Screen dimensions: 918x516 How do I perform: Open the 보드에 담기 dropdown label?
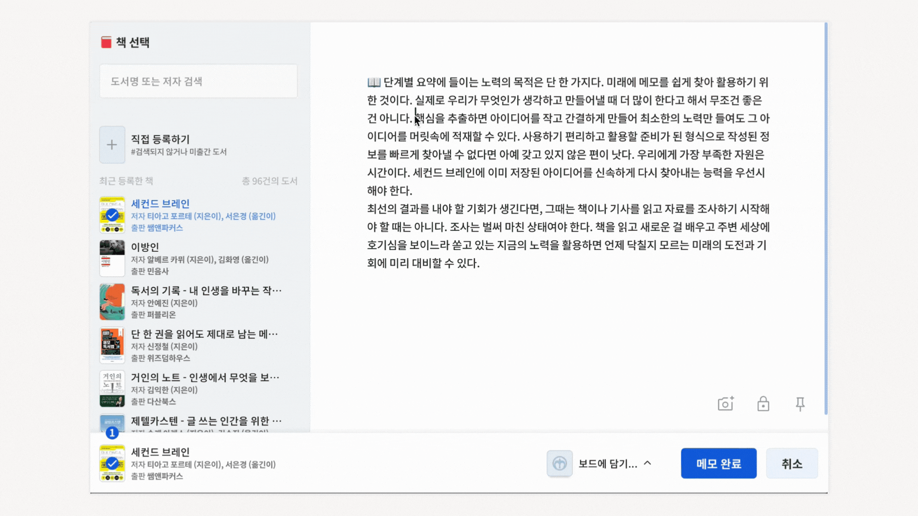(608, 464)
